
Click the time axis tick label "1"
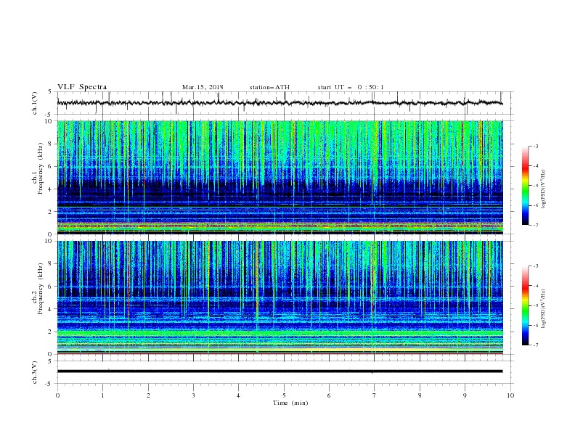point(102,395)
